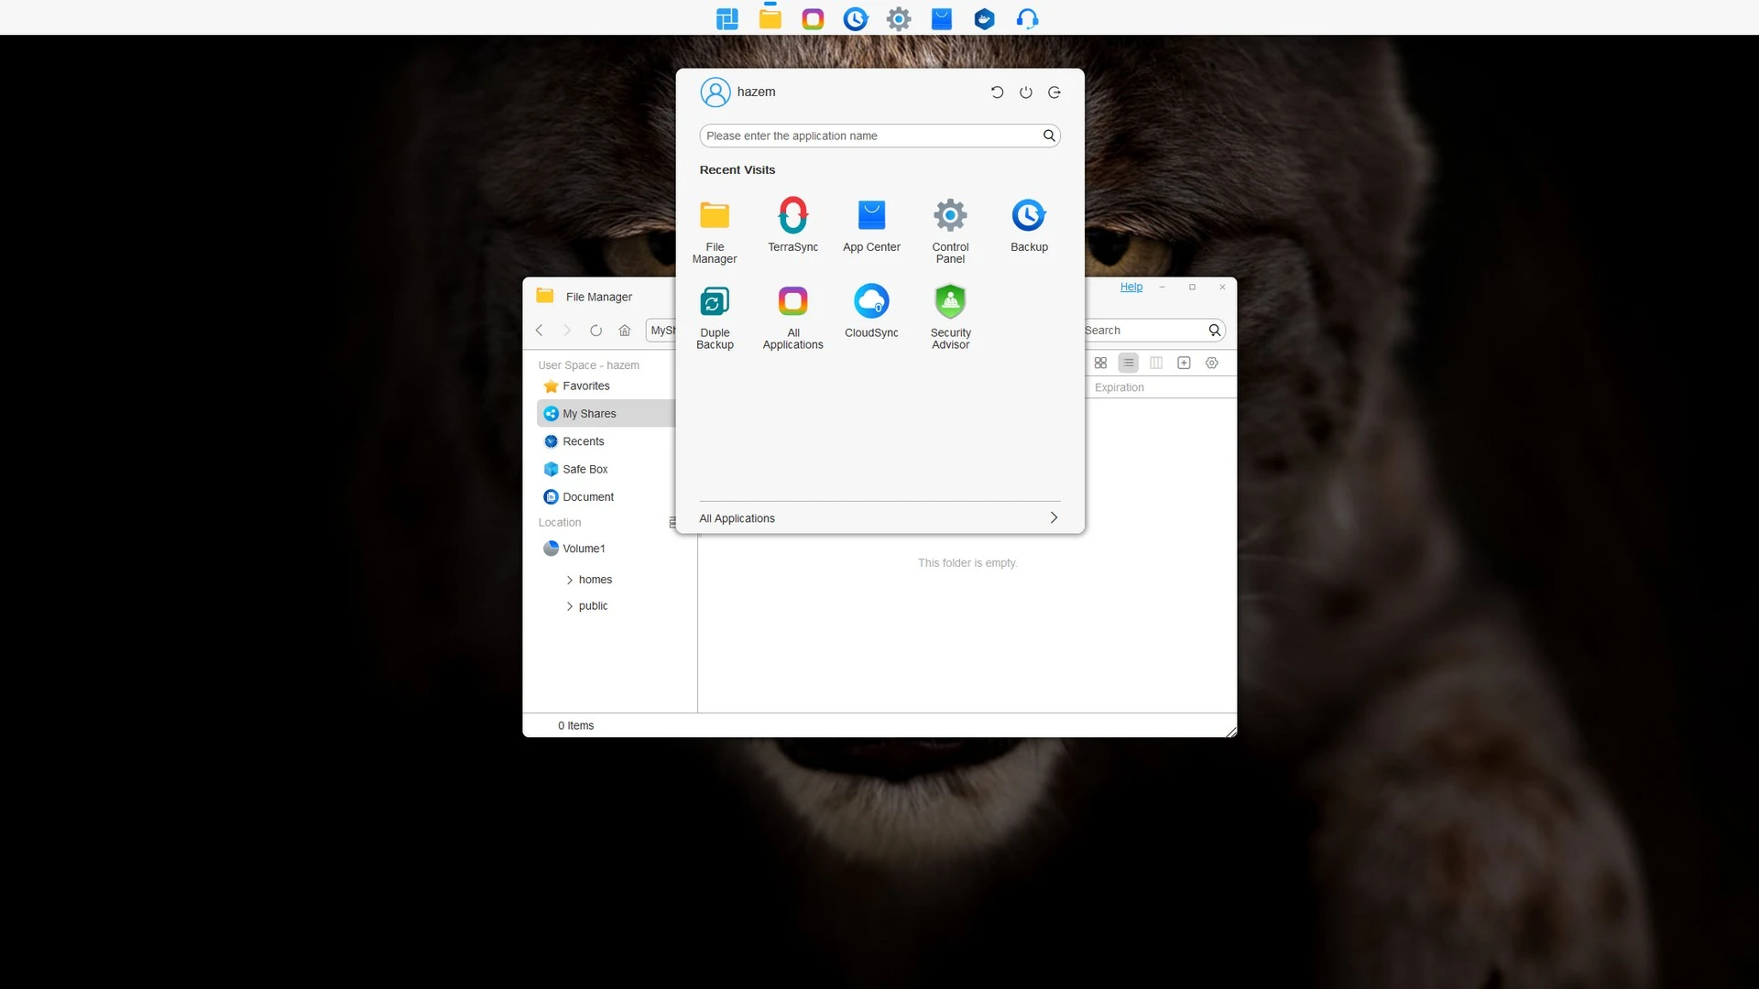Switch File Manager to list view
Image resolution: width=1759 pixels, height=989 pixels.
(1129, 364)
